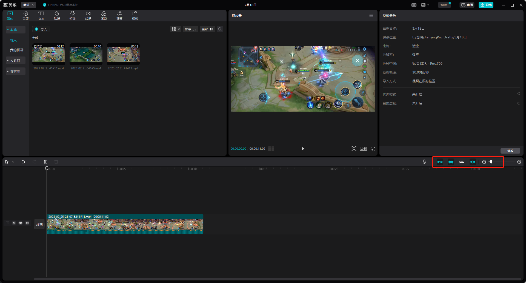Click the 导出 export button
526x283 pixels.
point(486,5)
